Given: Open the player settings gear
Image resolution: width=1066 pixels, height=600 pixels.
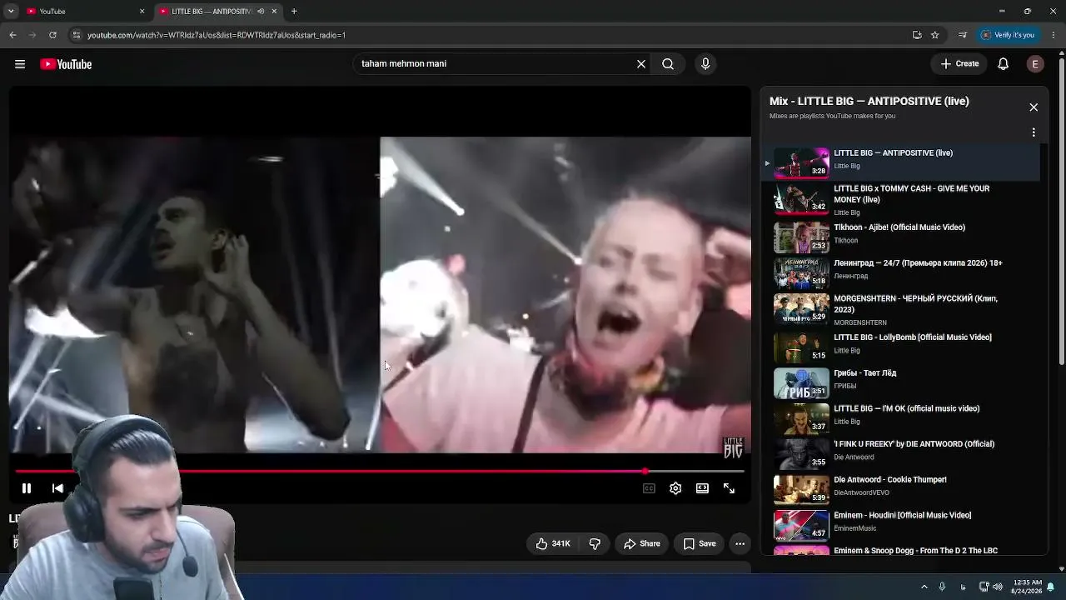Looking at the screenshot, I should (x=675, y=488).
